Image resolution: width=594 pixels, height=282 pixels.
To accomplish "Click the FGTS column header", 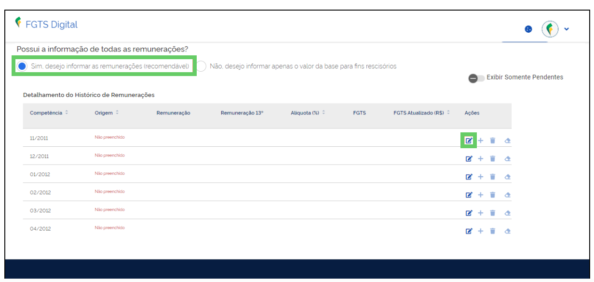I will (360, 113).
